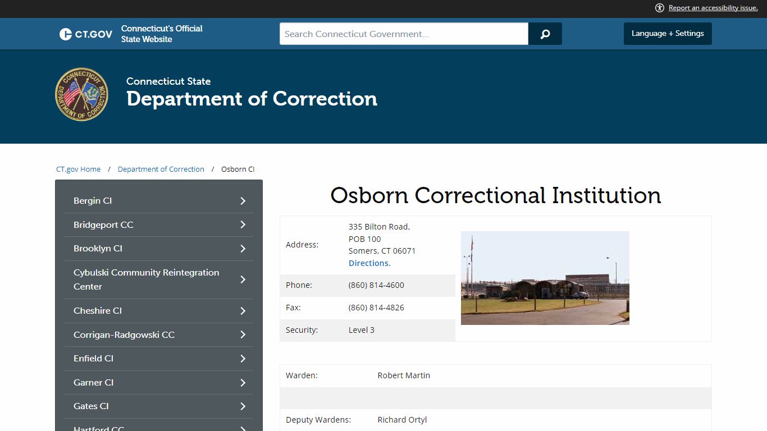Viewport: 767px width, 431px height.
Task: Expand chevron next to Bergin CI
Action: 243,201
